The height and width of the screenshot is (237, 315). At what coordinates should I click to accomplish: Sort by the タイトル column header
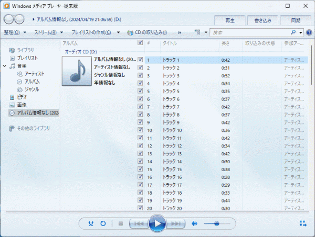point(190,43)
